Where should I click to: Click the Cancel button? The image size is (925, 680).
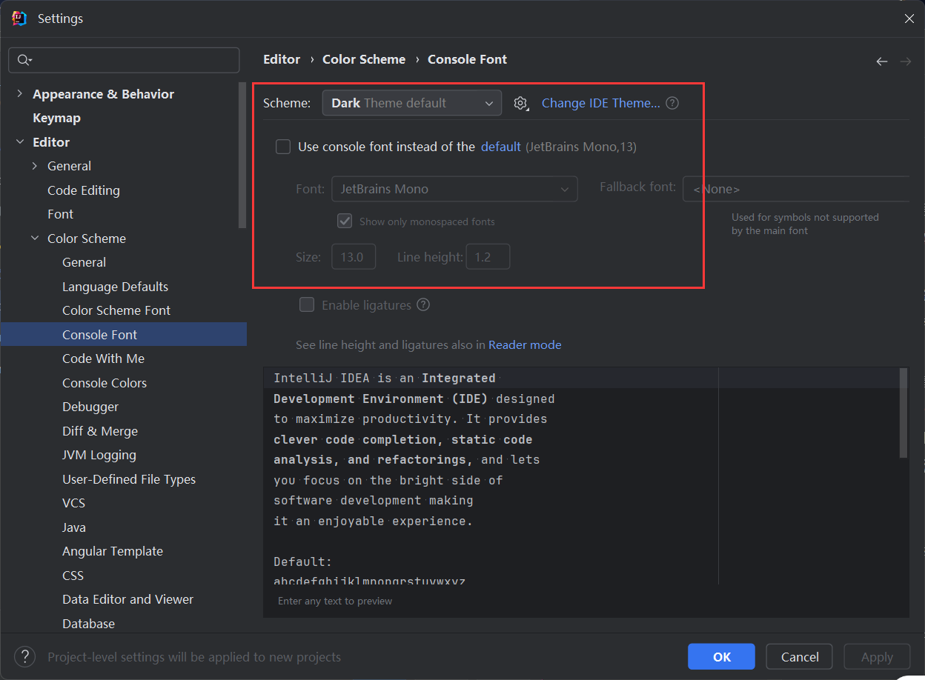[x=800, y=656]
